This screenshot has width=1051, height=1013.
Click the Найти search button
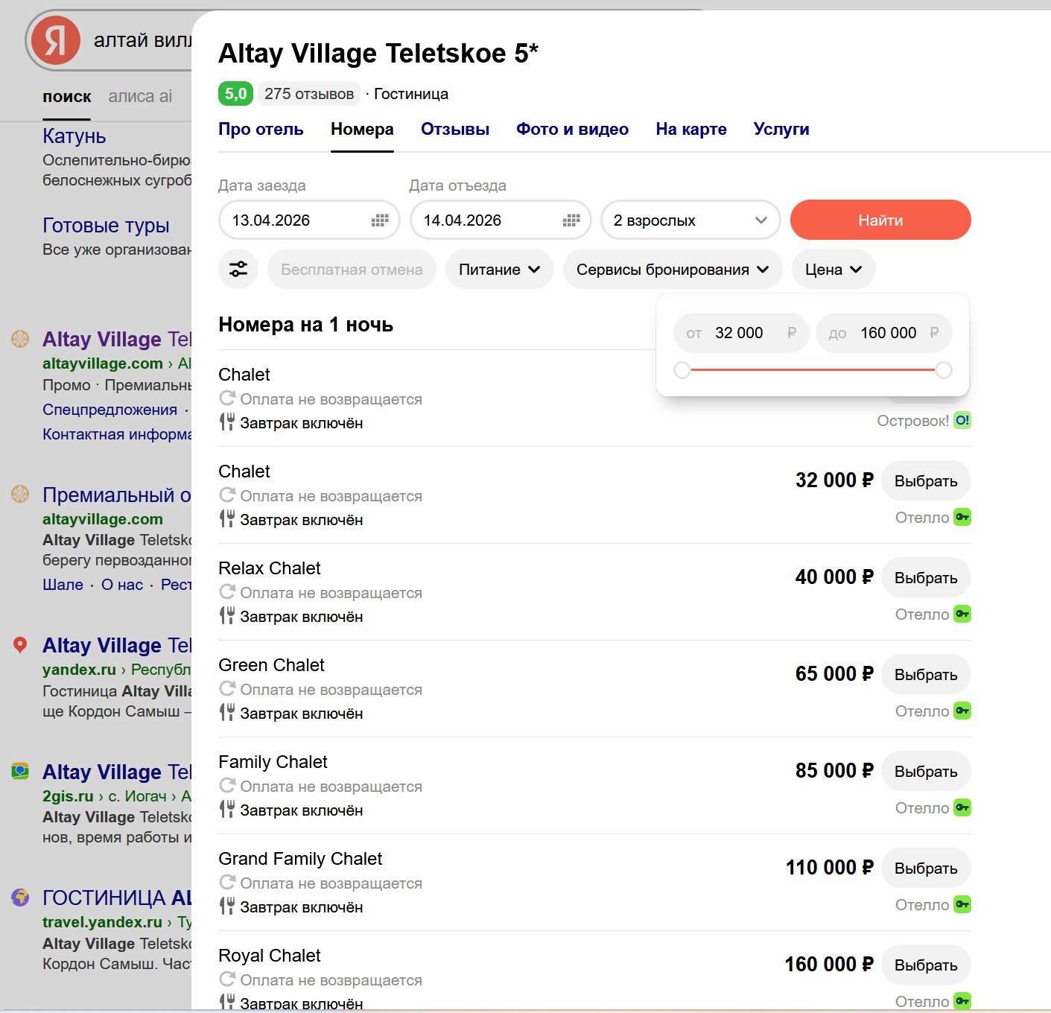click(x=880, y=220)
